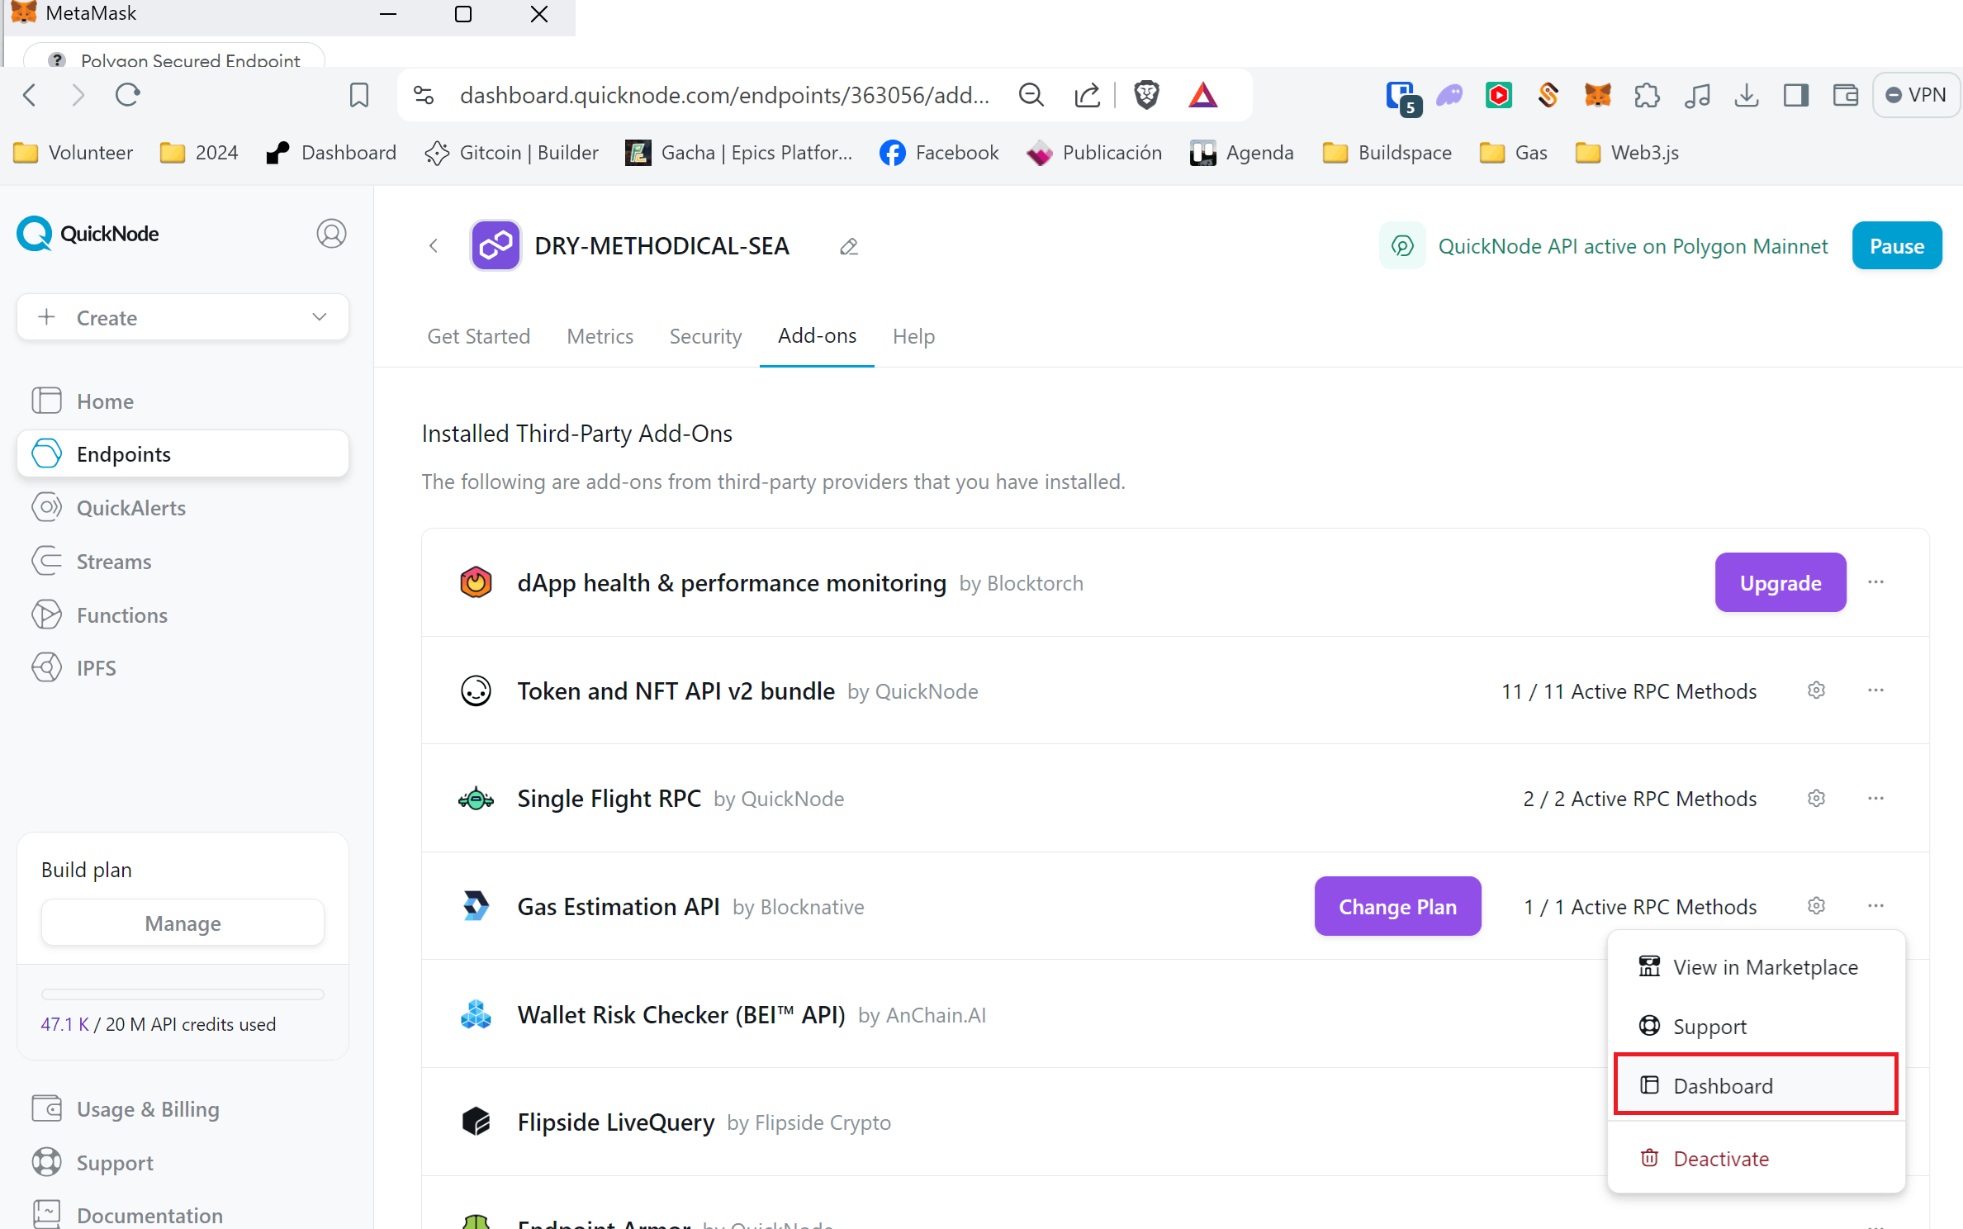Select View in Marketplace from context menu
This screenshot has width=1963, height=1229.
tap(1765, 966)
